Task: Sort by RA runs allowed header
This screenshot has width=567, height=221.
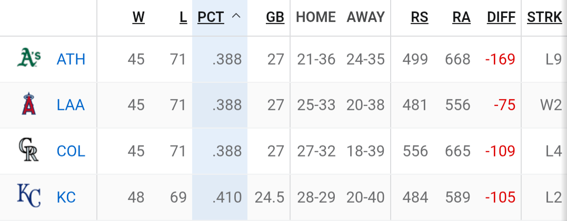Action: 461,17
